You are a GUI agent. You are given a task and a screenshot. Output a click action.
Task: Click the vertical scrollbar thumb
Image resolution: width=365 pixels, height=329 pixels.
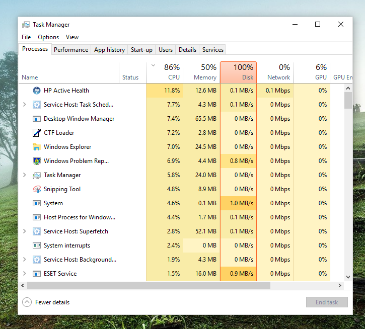(x=348, y=100)
